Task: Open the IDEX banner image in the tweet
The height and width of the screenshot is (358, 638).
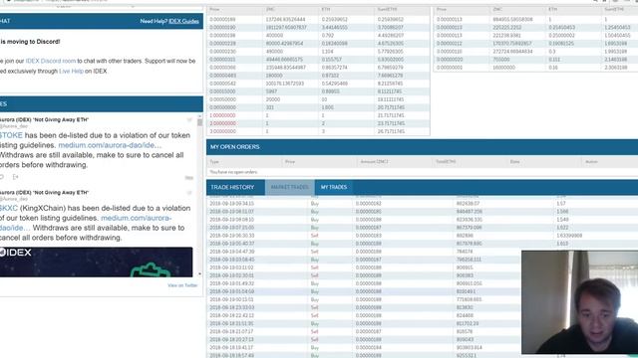Action: [96, 263]
